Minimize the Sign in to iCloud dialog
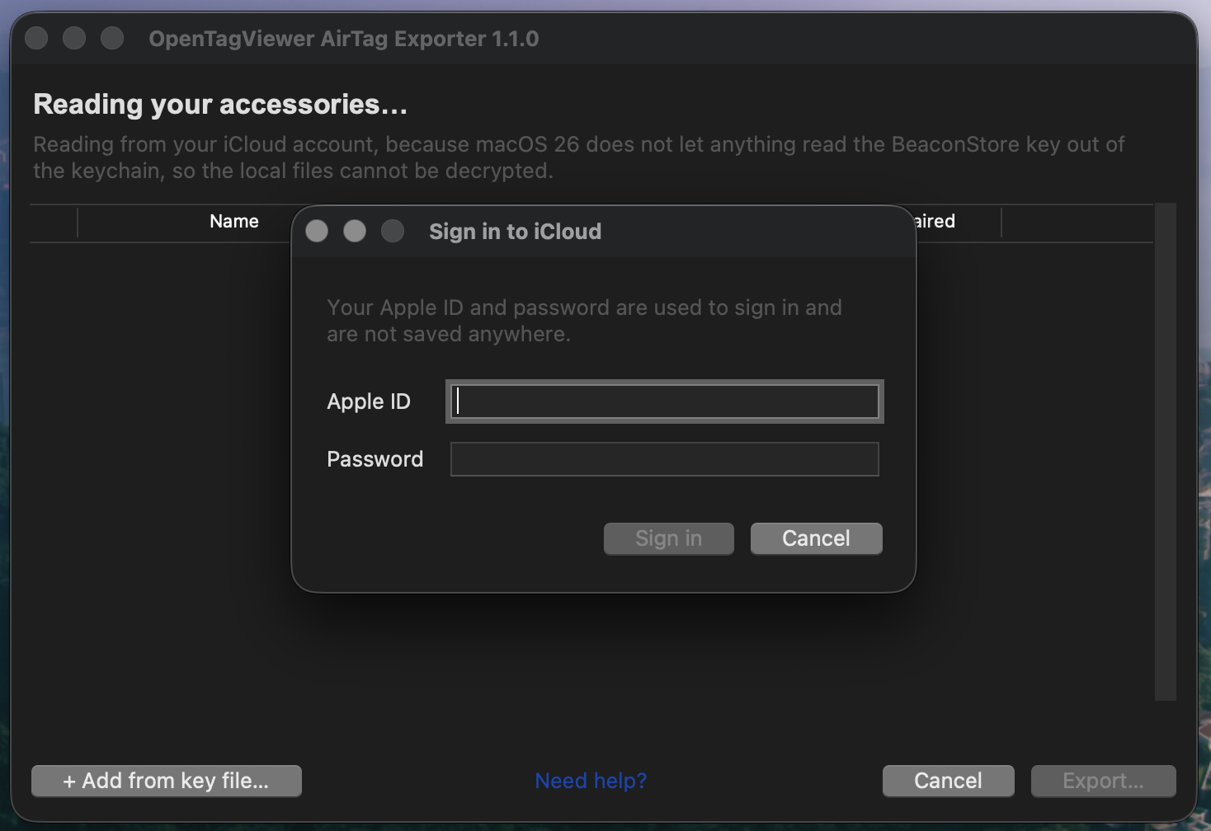Image resolution: width=1211 pixels, height=831 pixels. [355, 231]
